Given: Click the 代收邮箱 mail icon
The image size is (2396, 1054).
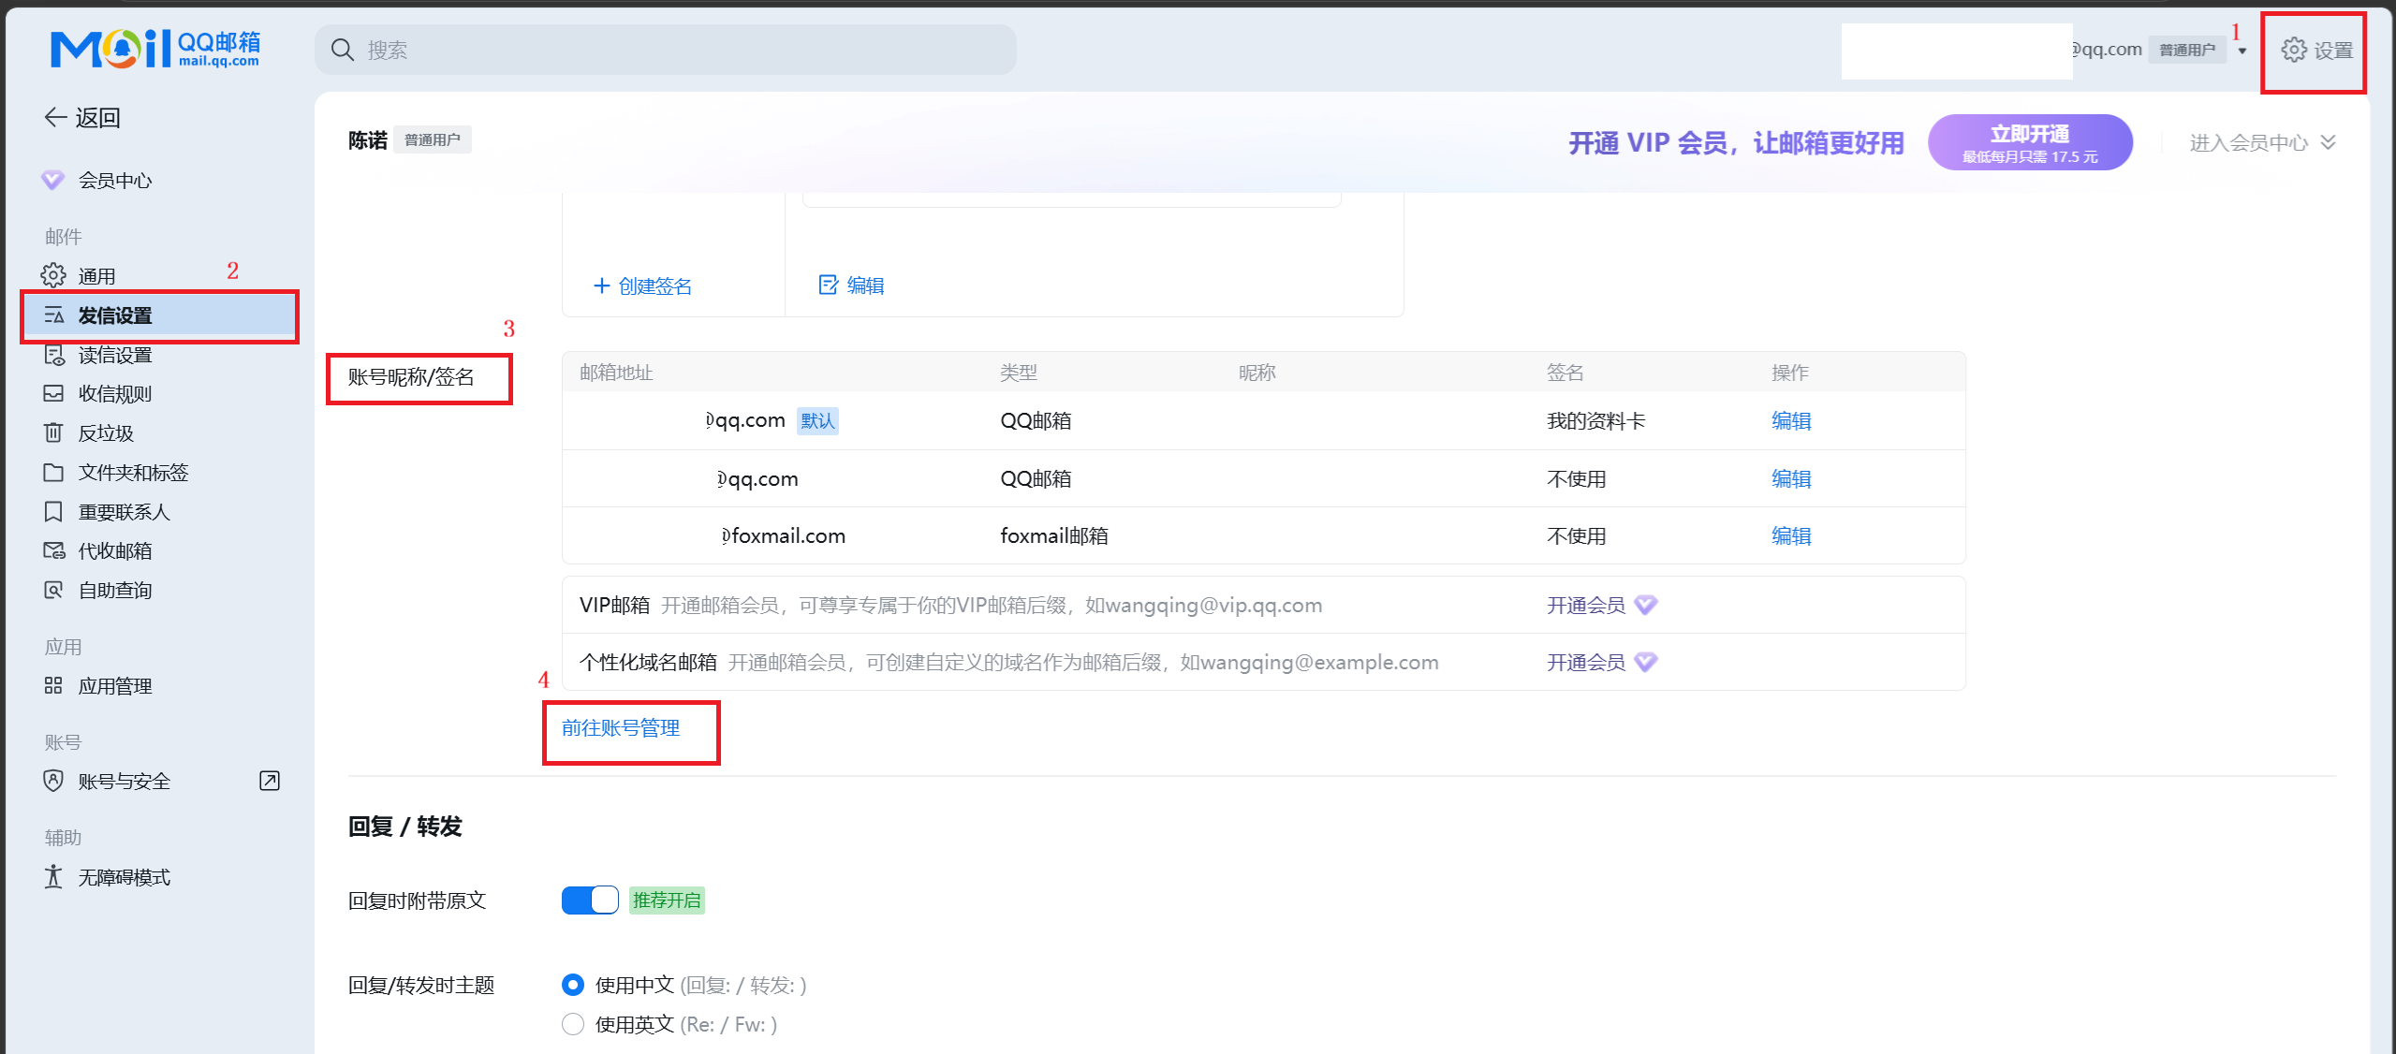Looking at the screenshot, I should pyautogui.click(x=53, y=550).
